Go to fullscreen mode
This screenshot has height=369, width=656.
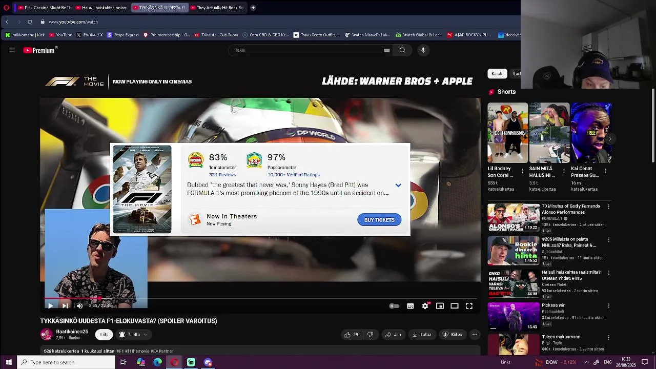click(469, 306)
